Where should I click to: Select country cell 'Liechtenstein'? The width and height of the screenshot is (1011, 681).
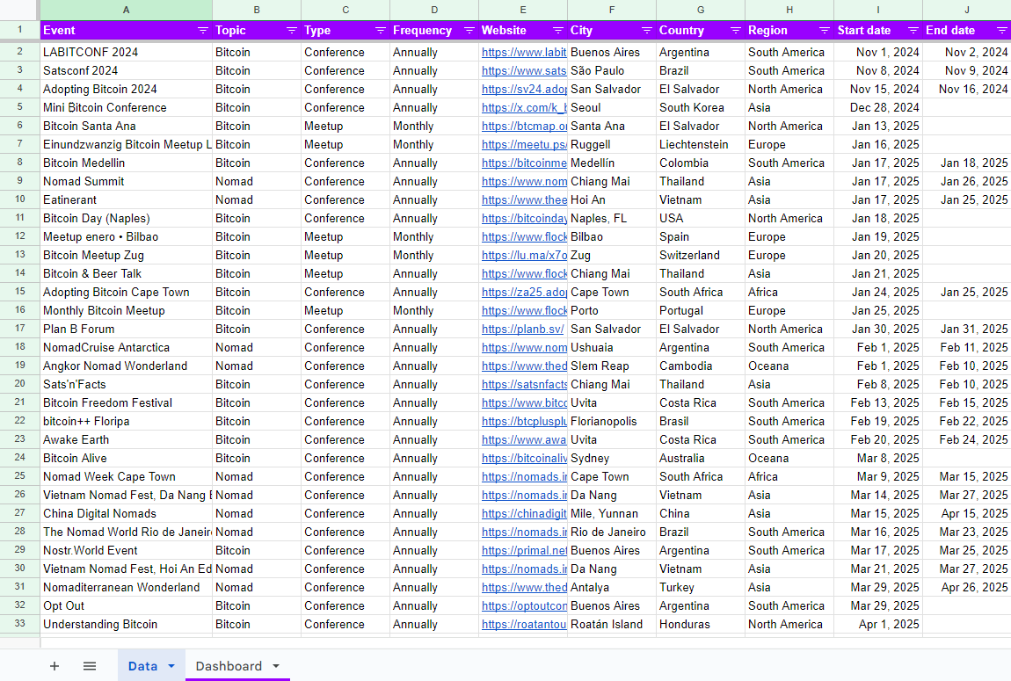click(700, 144)
